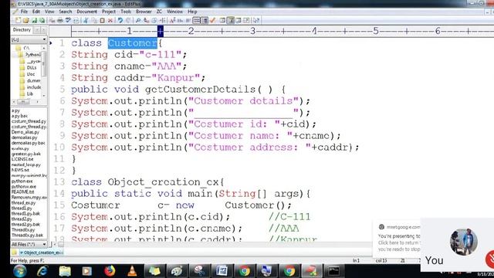Select nested_loop.py in file list
494x278 pixels.
click(26, 164)
